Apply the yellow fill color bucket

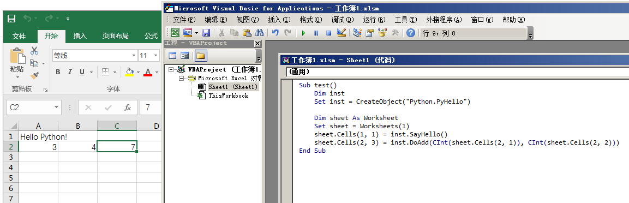(x=129, y=72)
